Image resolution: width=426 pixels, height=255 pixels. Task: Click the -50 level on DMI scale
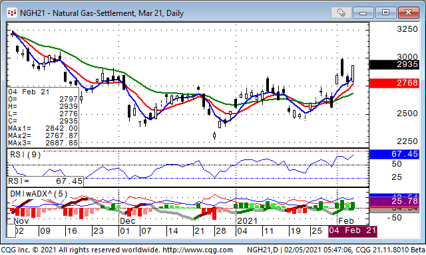click(395, 218)
